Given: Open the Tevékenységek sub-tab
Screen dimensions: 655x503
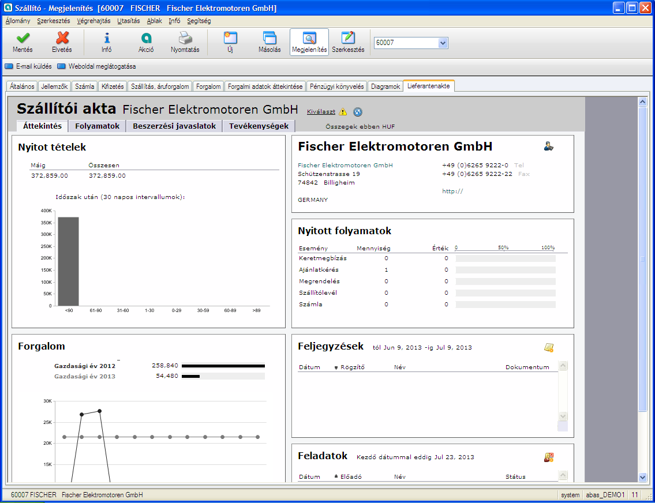Looking at the screenshot, I should point(259,126).
